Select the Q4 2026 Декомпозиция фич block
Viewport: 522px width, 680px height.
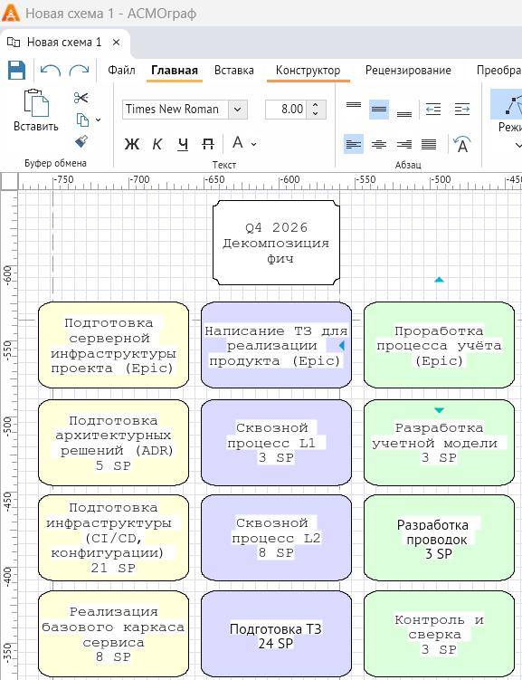(276, 243)
